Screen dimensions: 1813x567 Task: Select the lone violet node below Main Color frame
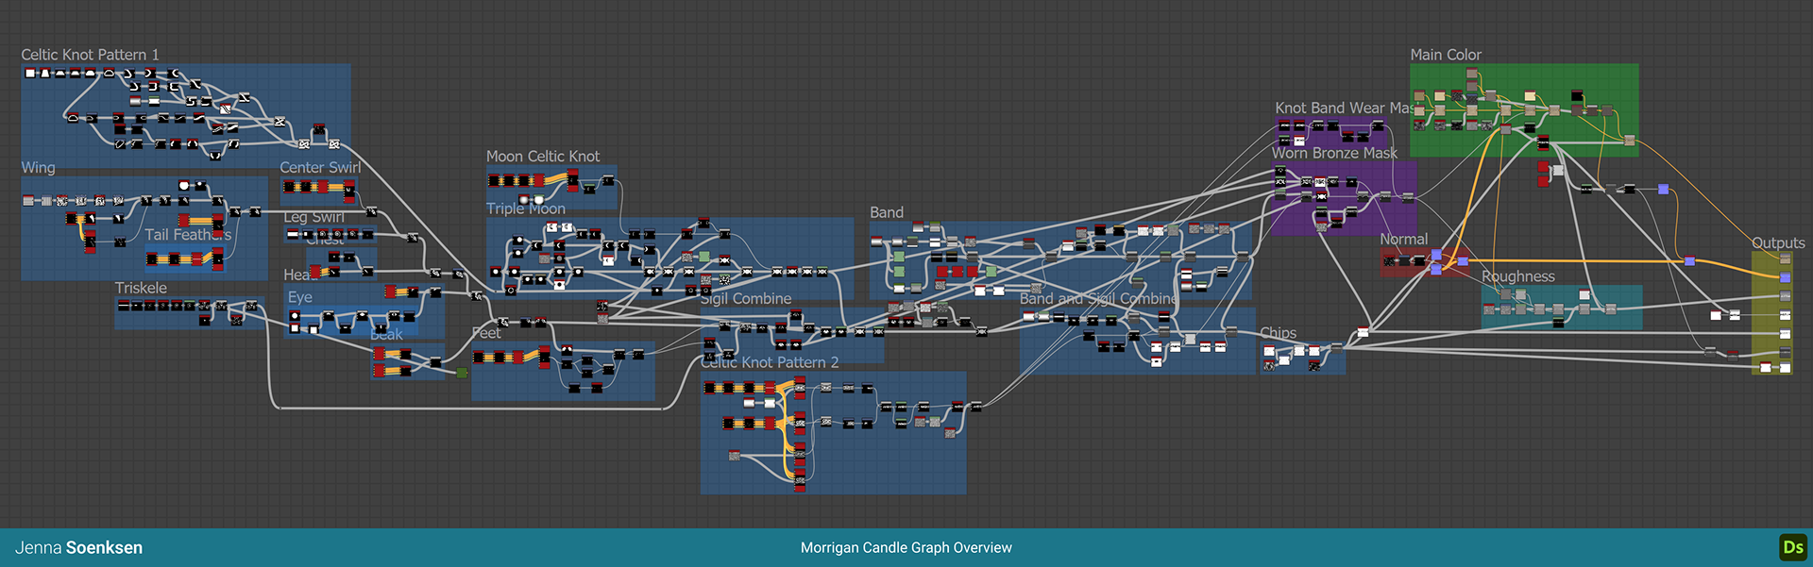(x=1663, y=190)
